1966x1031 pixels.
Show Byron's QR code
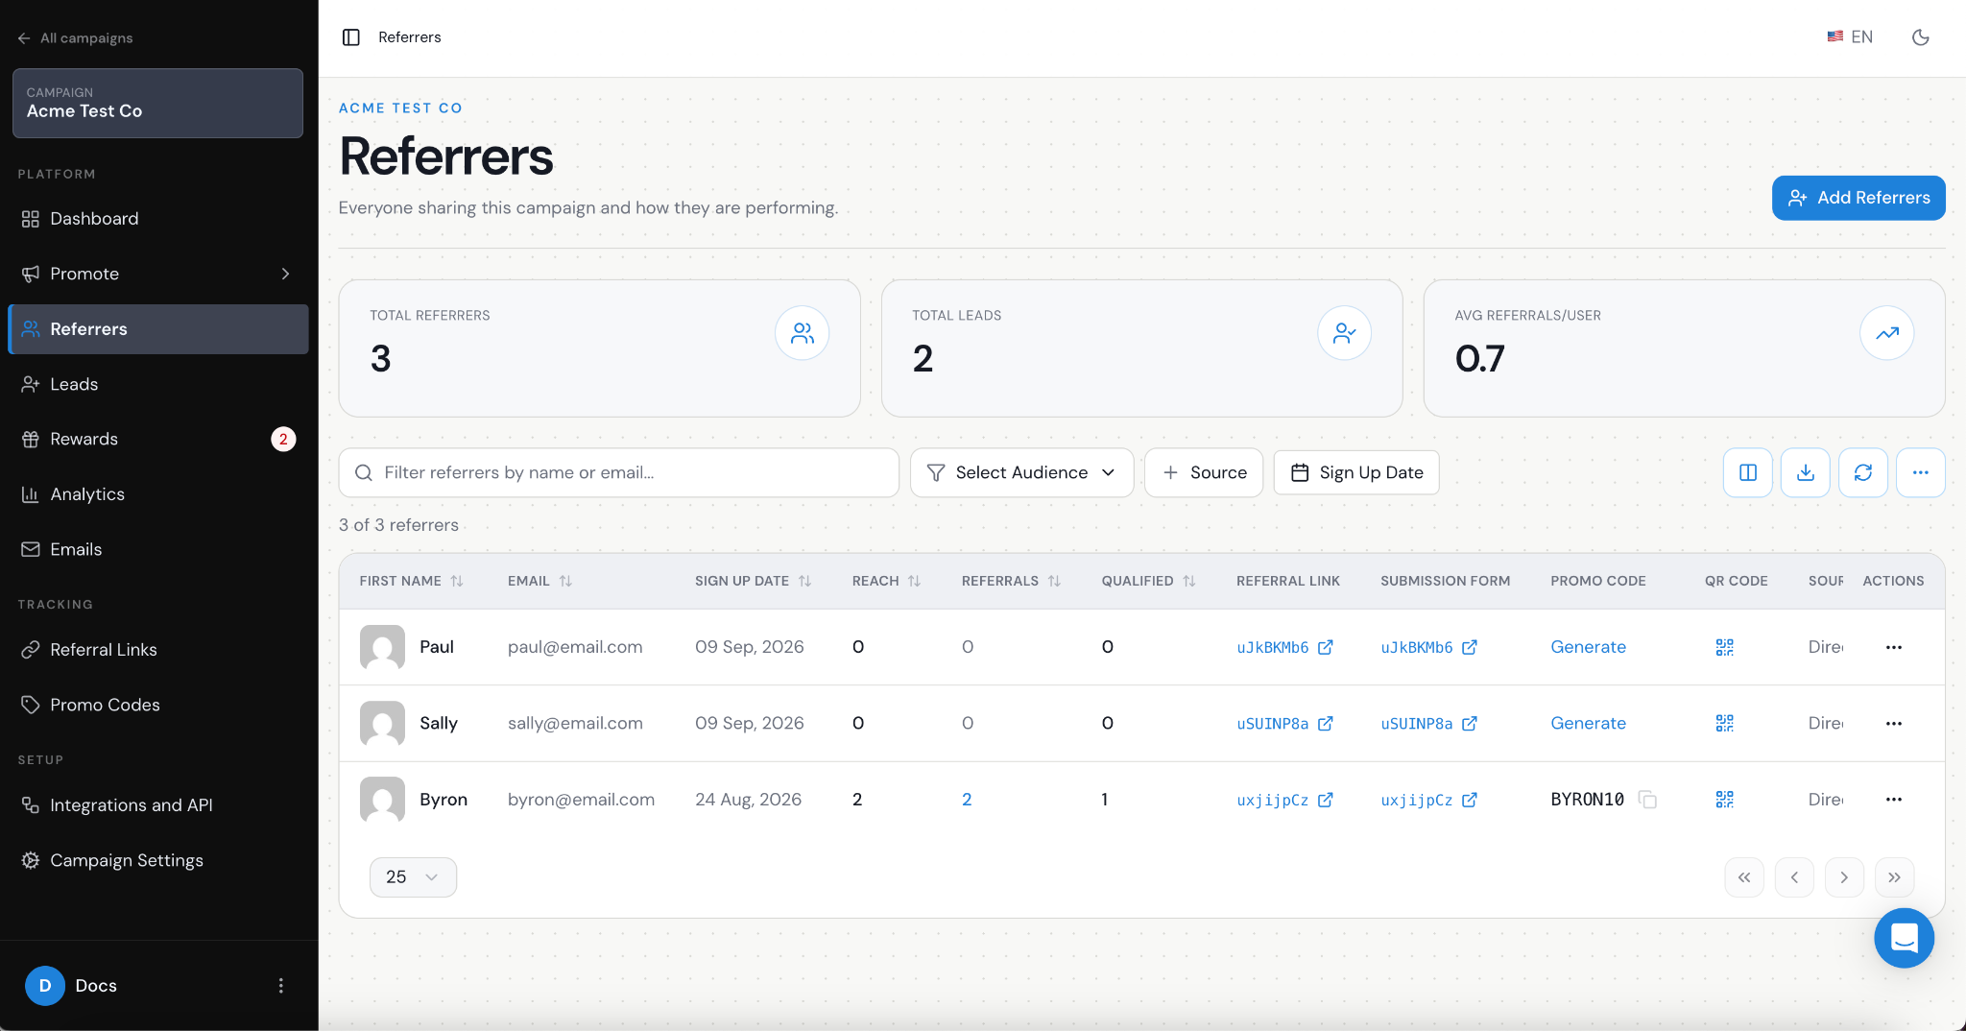1724,800
